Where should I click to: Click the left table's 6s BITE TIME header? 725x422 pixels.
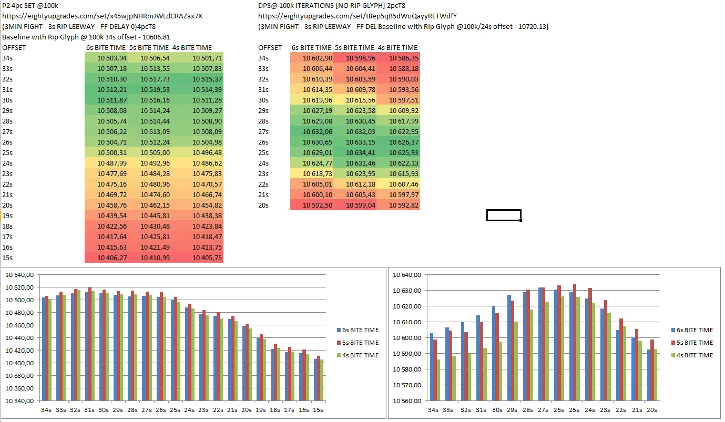click(106, 47)
